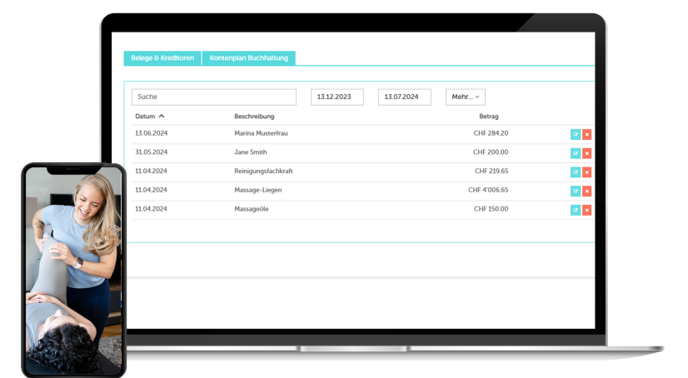
Task: Edit the Reinigungsfachkraft entry
Action: click(575, 172)
